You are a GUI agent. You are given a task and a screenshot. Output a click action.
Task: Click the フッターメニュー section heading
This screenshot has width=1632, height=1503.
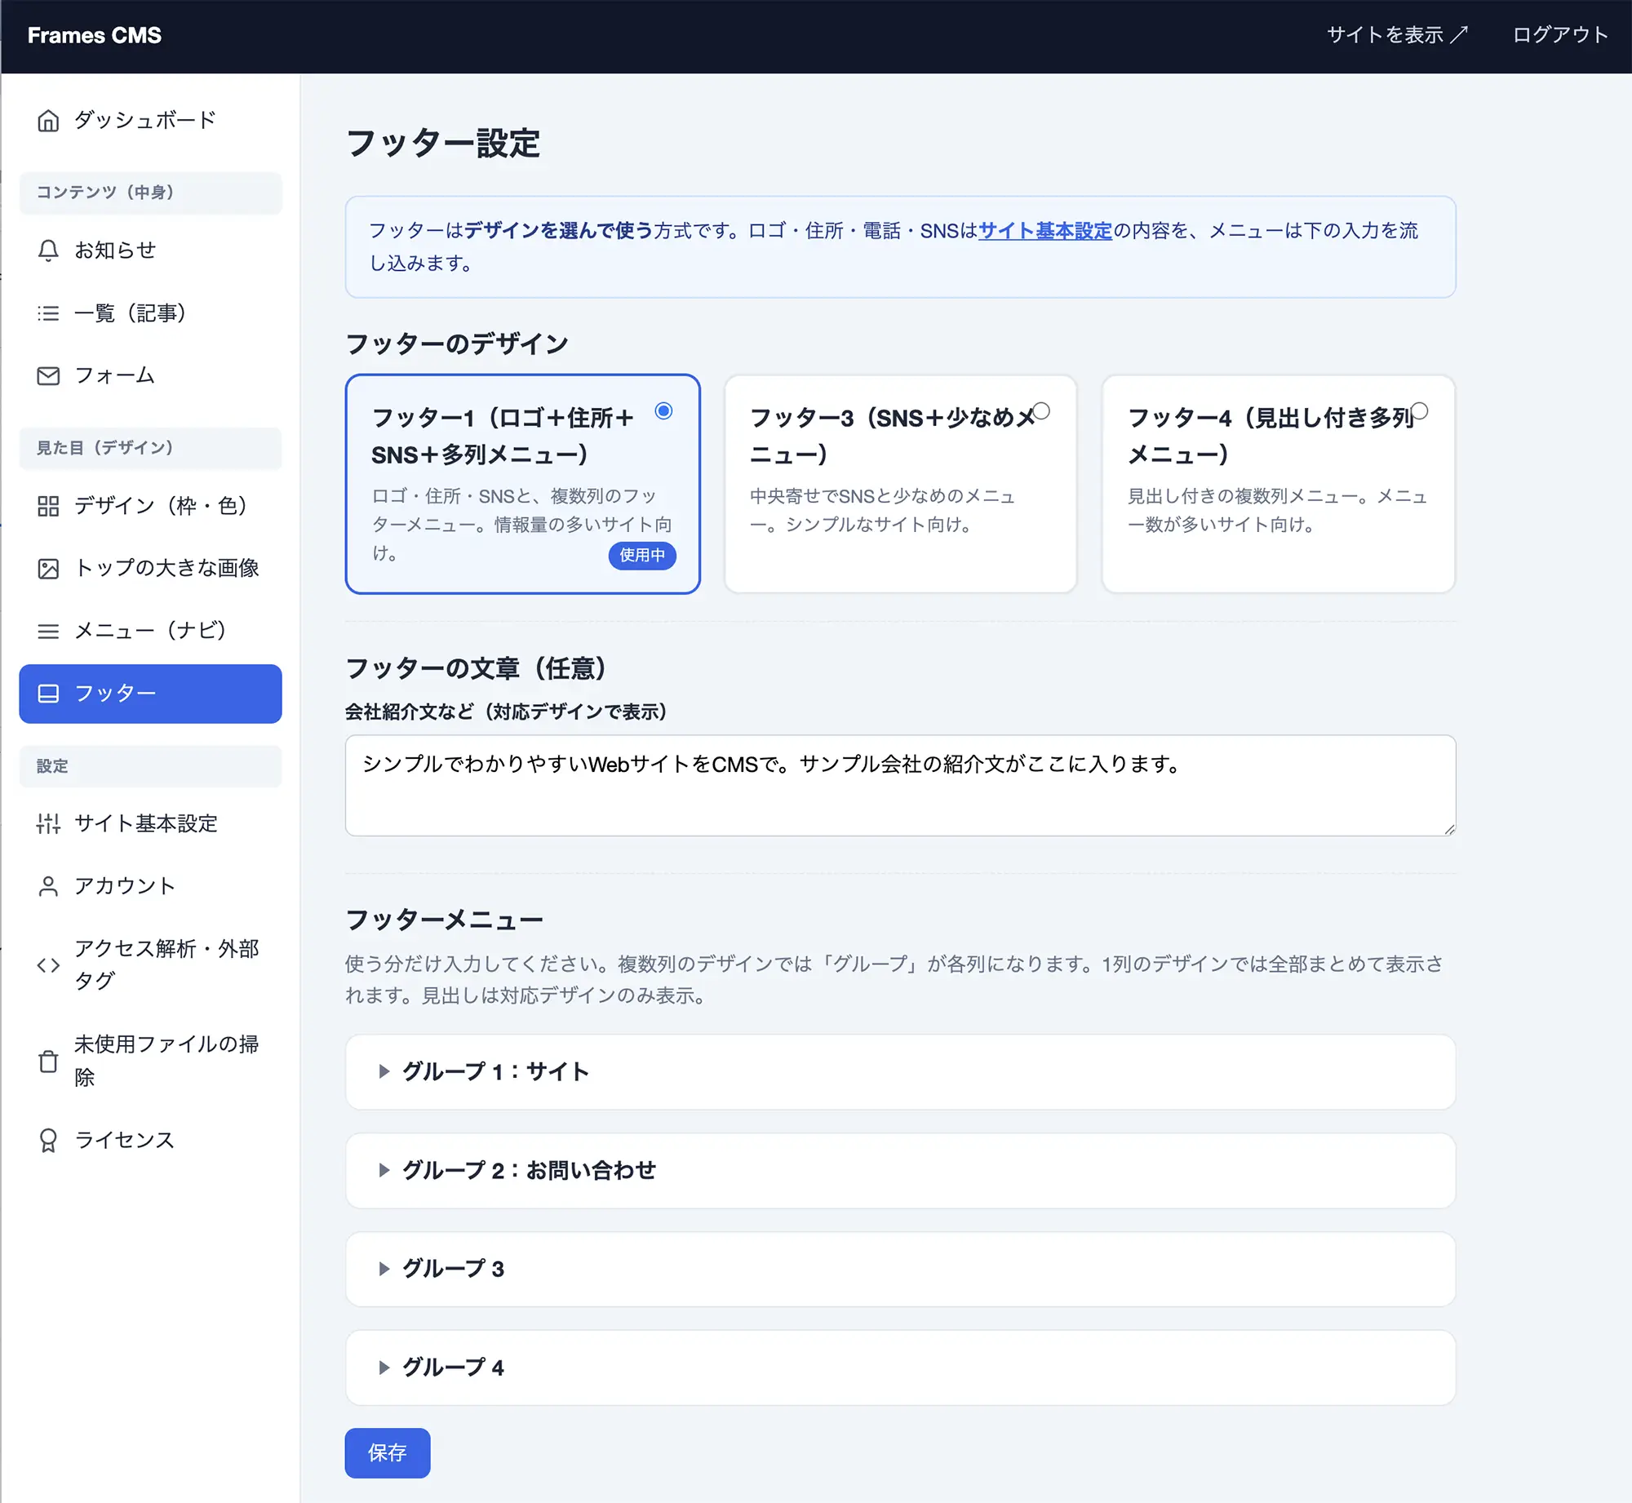click(x=445, y=920)
